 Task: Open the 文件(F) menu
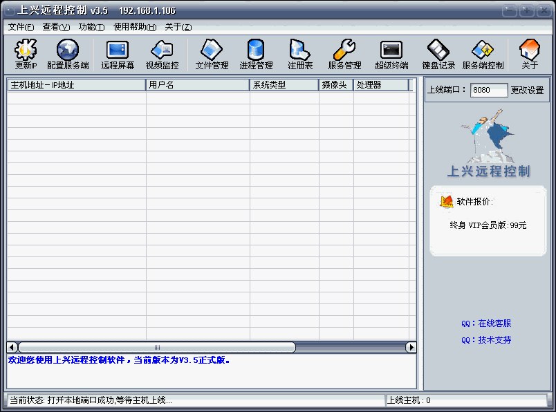coord(21,27)
